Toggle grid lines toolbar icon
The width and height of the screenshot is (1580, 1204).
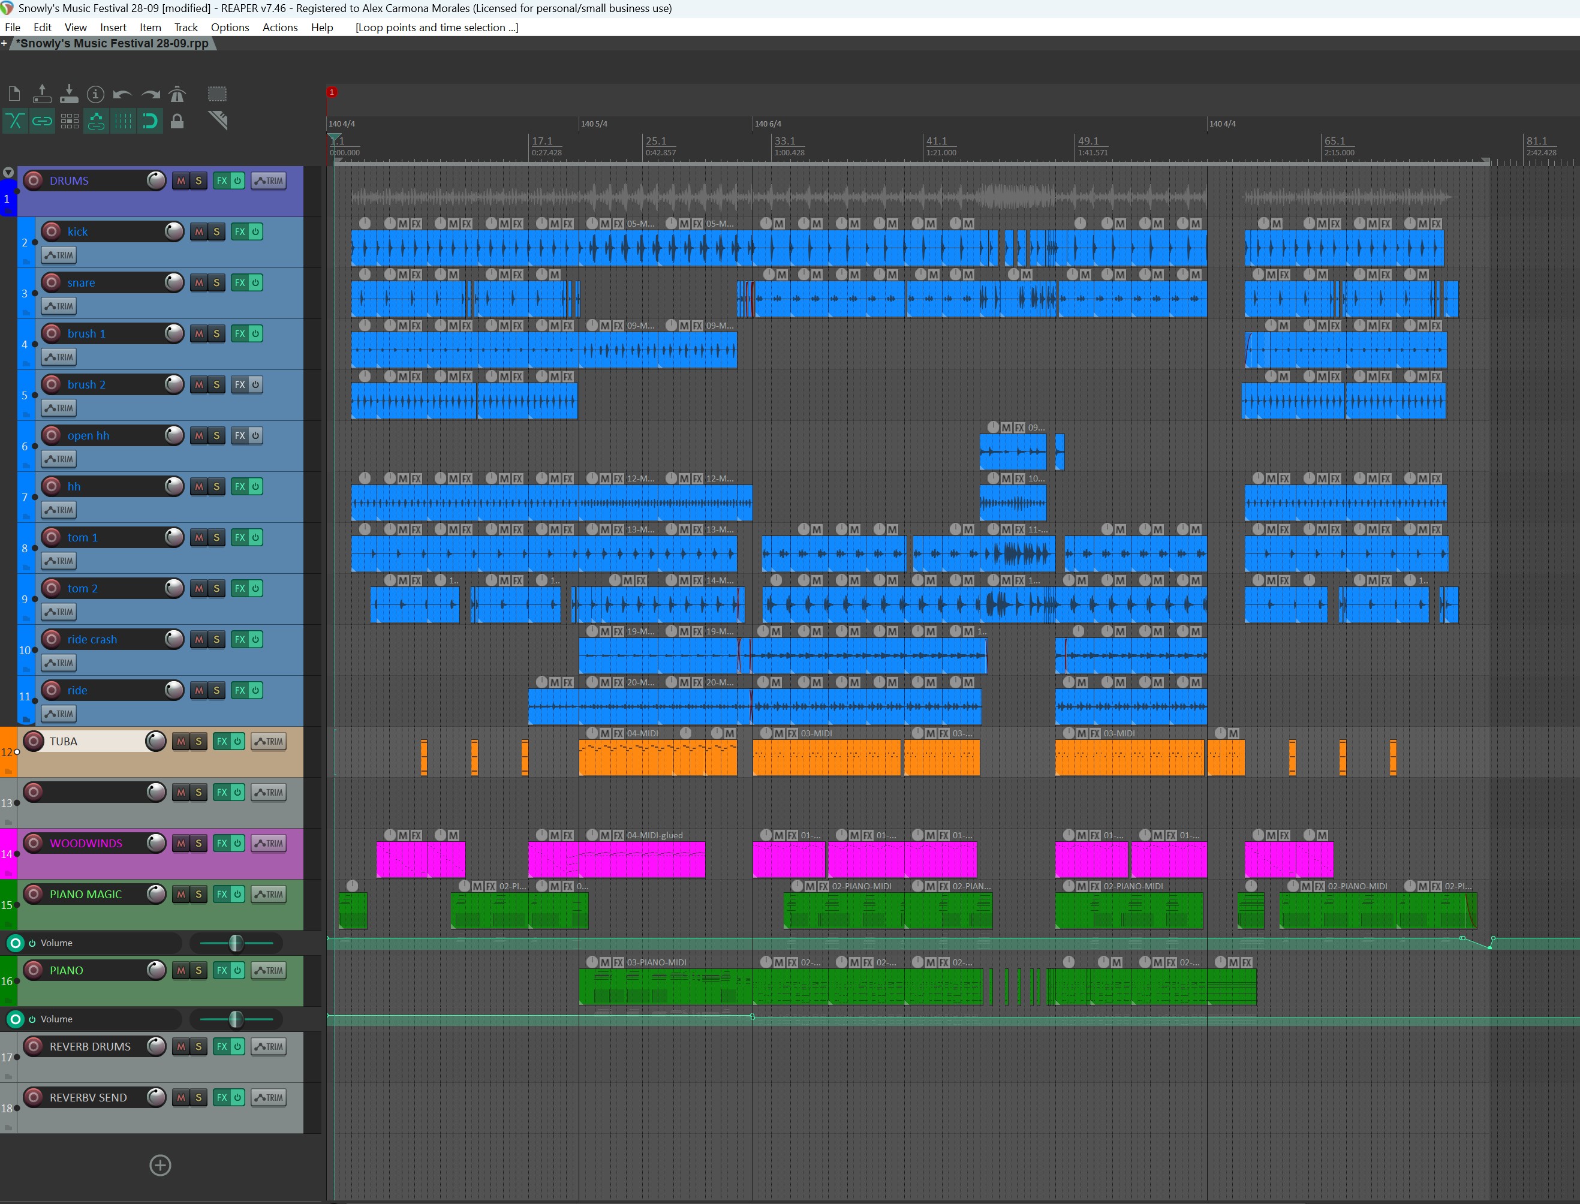click(124, 121)
